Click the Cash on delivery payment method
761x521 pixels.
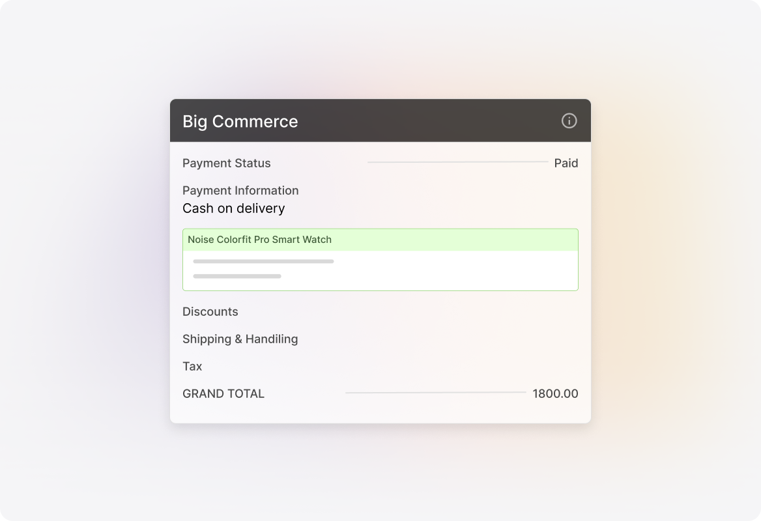[233, 208]
